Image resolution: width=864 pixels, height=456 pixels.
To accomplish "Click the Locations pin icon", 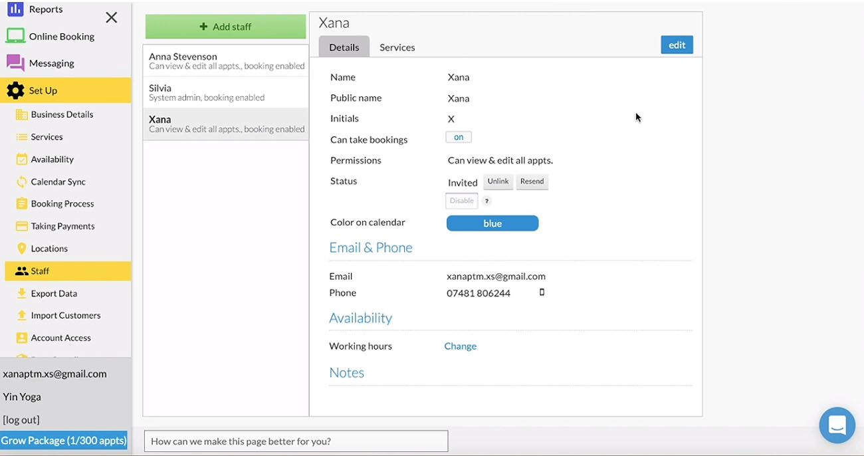I will 21,249.
